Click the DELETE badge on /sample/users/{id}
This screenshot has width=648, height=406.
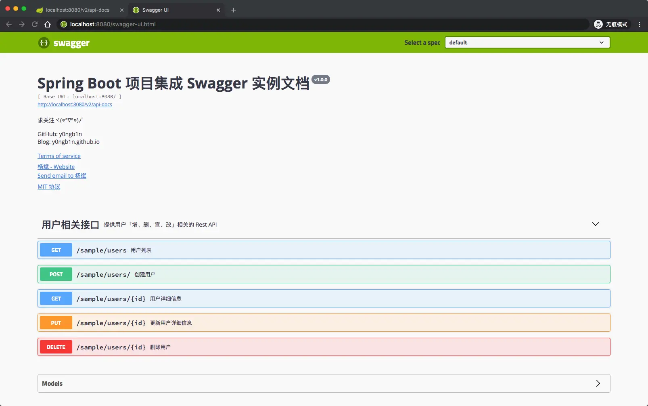click(x=56, y=347)
